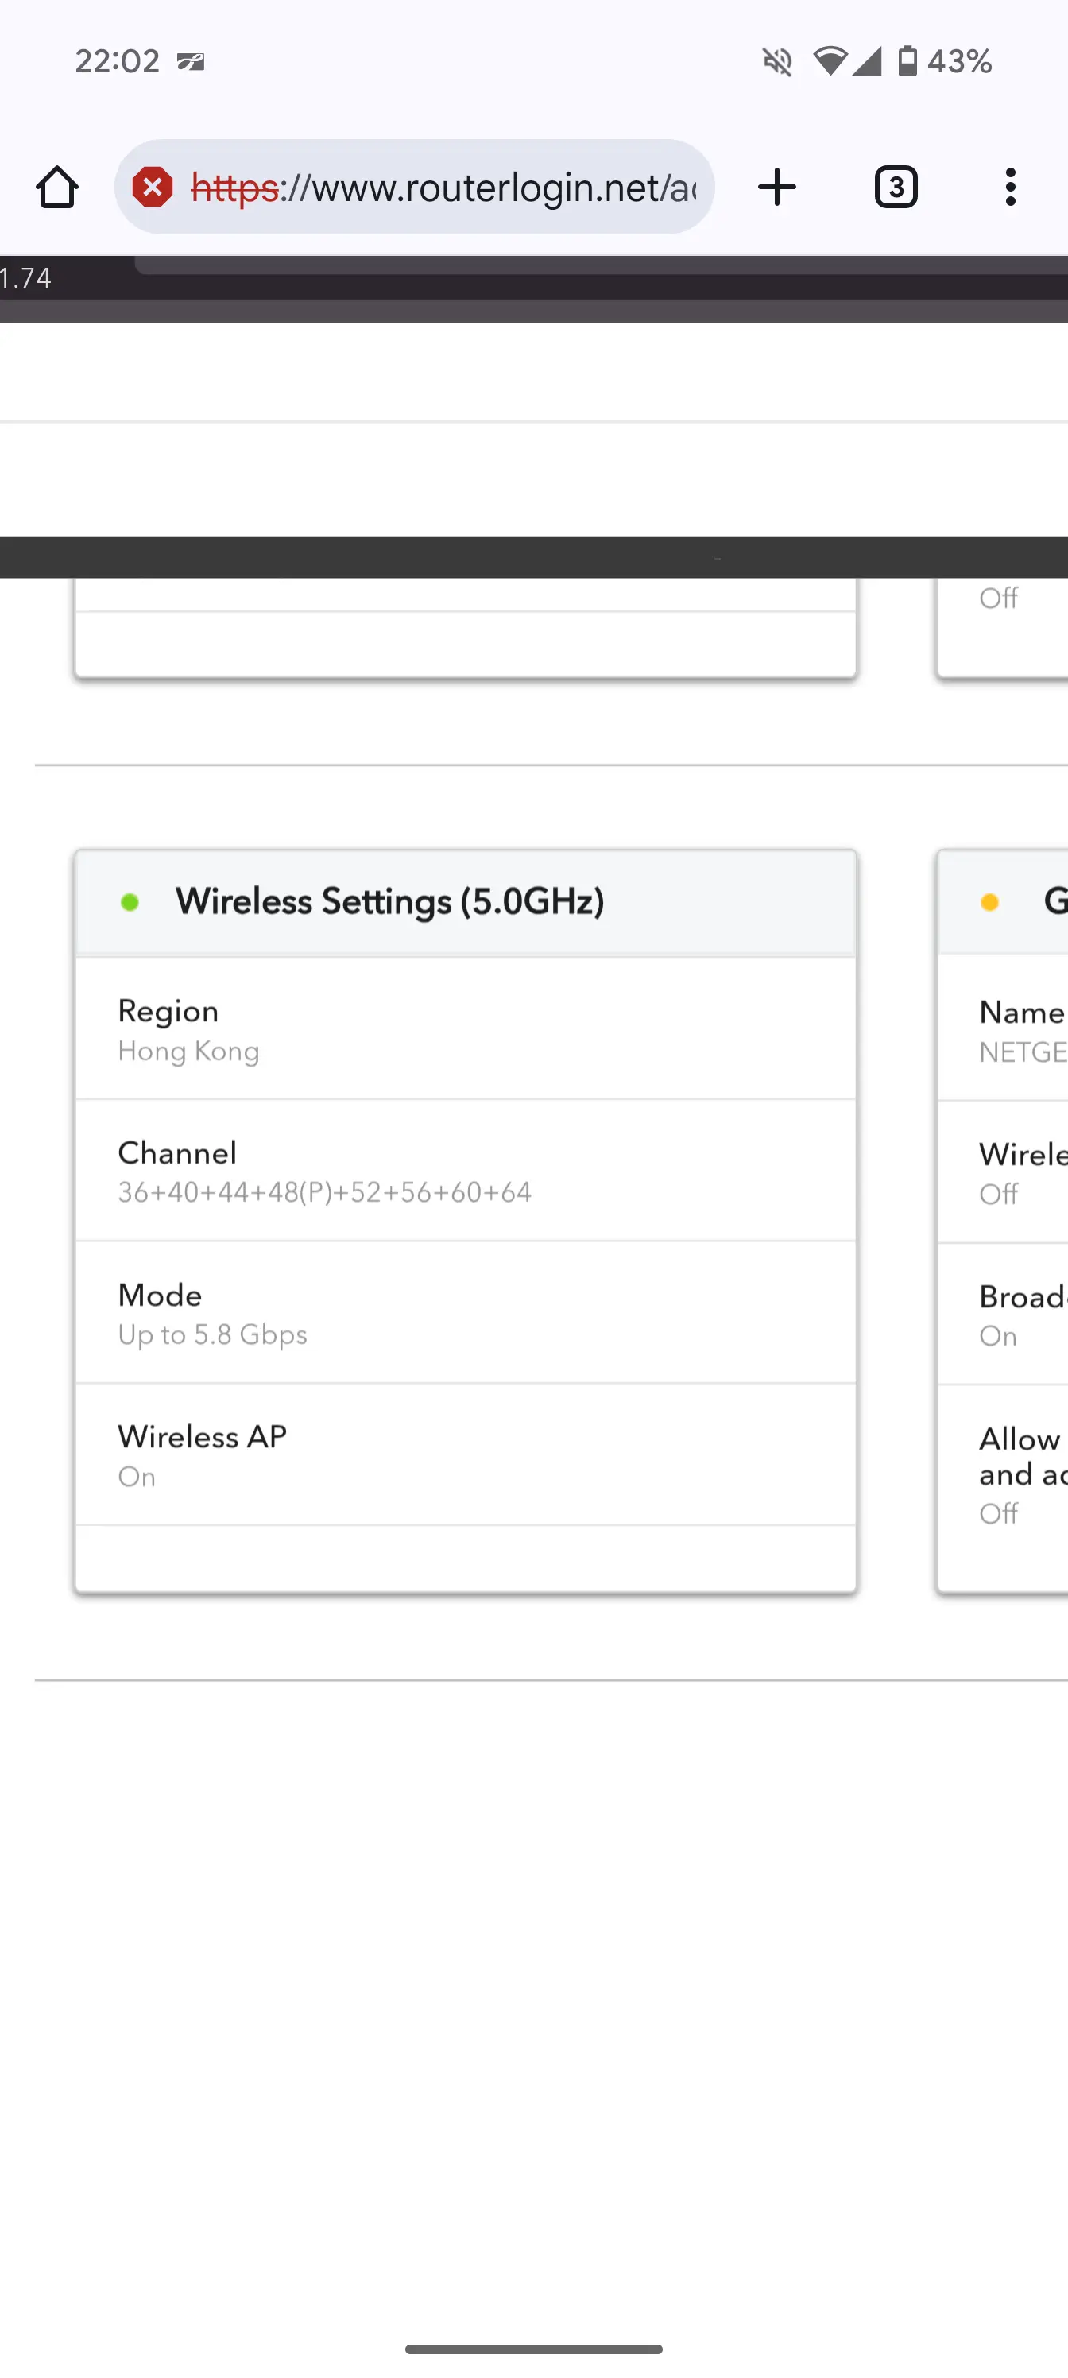Select the NETGE network name value
Screen dimensions: 1068x2378
tap(1023, 1052)
